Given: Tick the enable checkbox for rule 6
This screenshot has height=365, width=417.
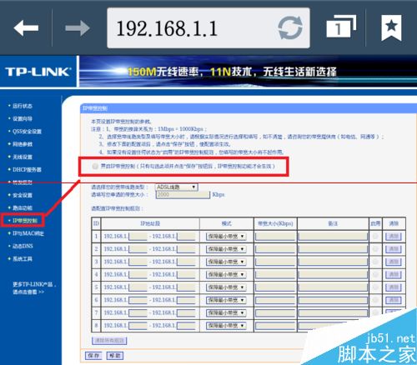Looking at the screenshot, I should (x=375, y=300).
